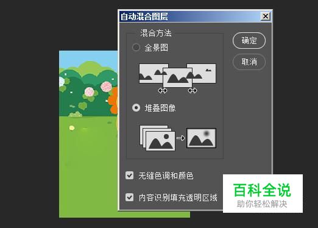Select the 全景图 radio button

pyautogui.click(x=136, y=48)
